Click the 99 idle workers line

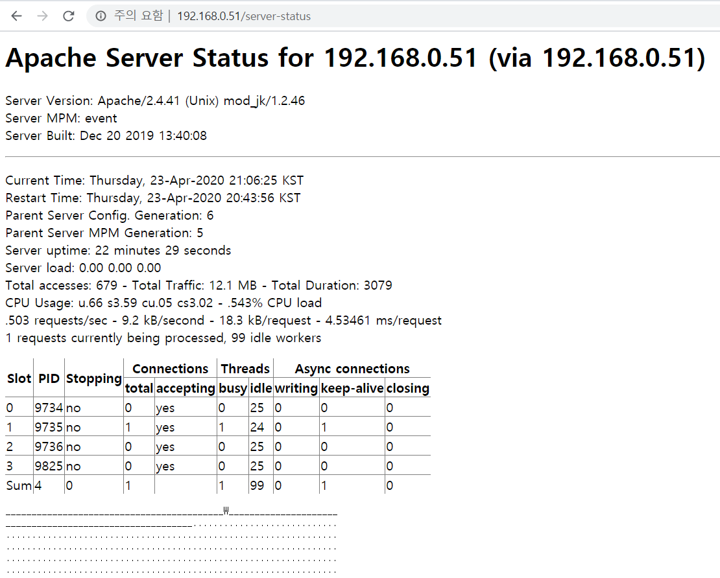163,338
